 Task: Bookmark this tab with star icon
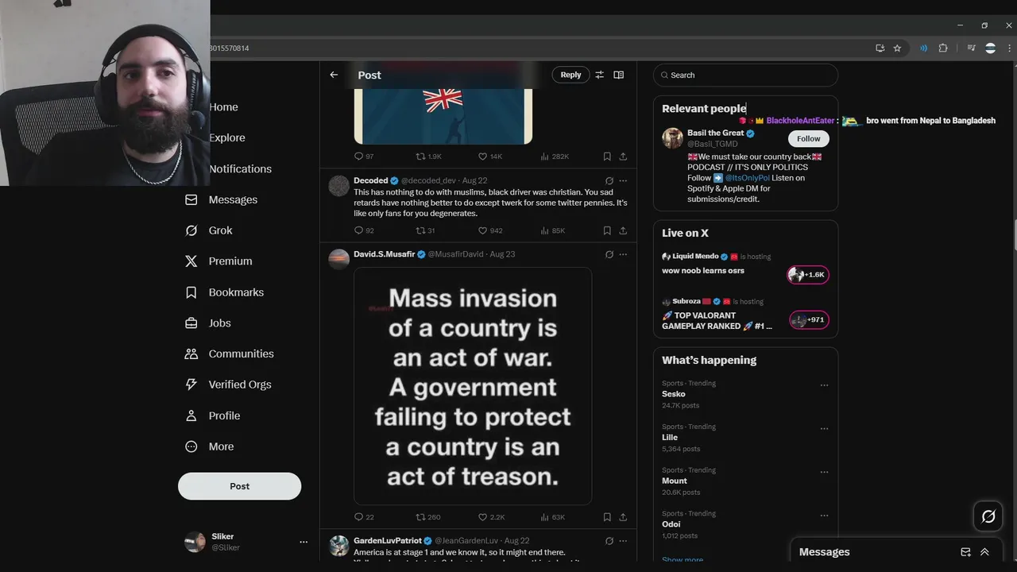[897, 48]
